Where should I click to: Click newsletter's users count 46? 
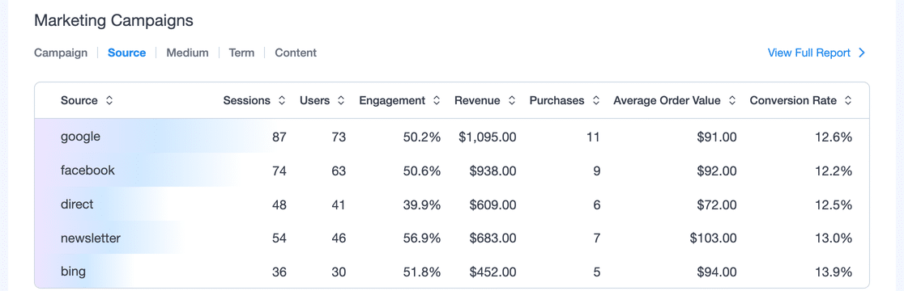click(339, 238)
